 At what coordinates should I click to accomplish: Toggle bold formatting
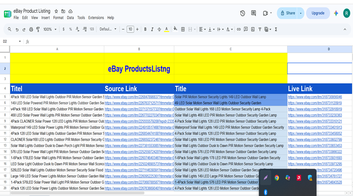click(145, 29)
